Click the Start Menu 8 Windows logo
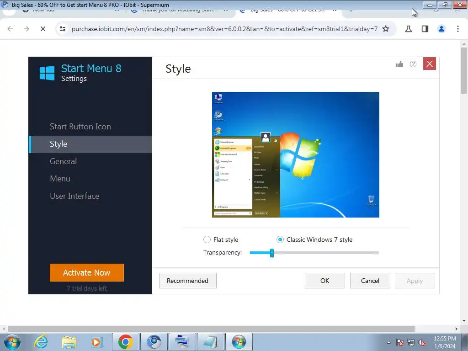 click(x=47, y=73)
